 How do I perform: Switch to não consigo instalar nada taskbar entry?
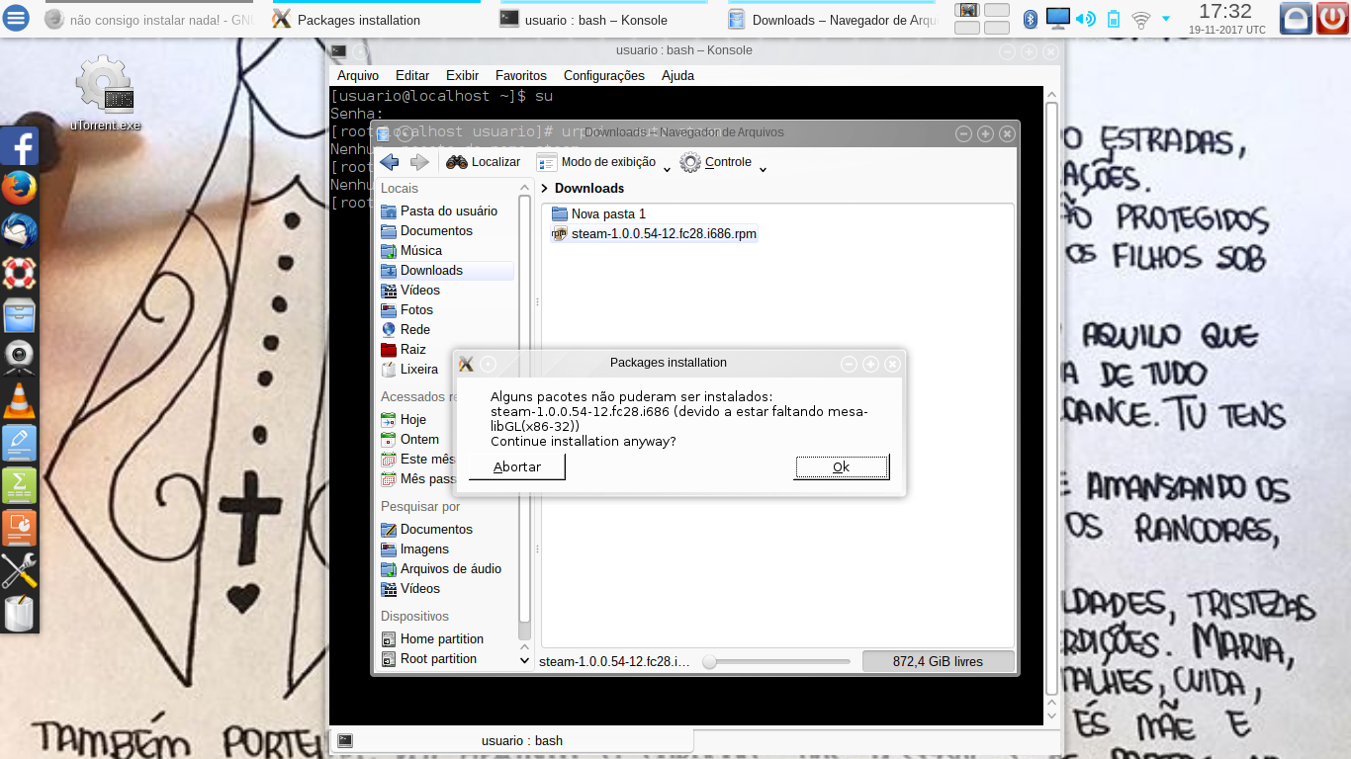151,20
